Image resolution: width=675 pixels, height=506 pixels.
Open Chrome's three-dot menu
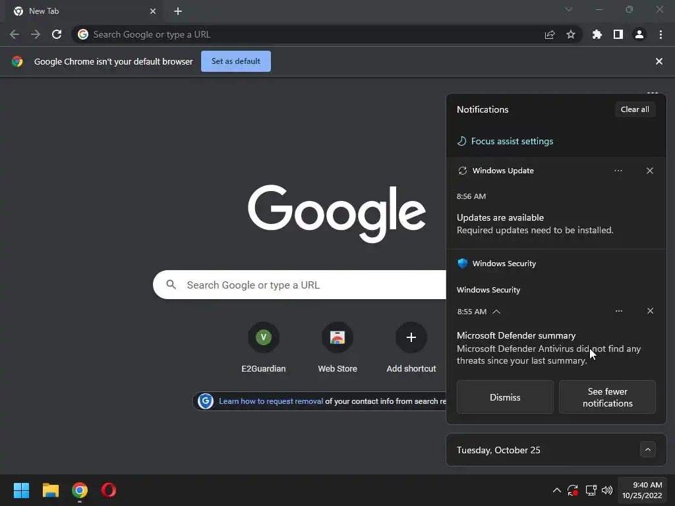[660, 34]
